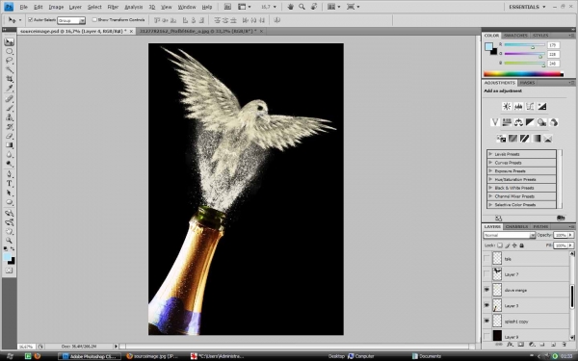Image resolution: width=578 pixels, height=361 pixels.
Task: Add an Exposure adjustment
Action: point(541,107)
